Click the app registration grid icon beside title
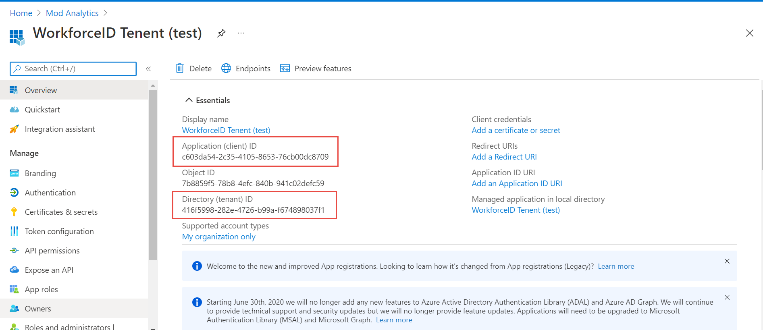763x330 pixels. pyautogui.click(x=17, y=37)
